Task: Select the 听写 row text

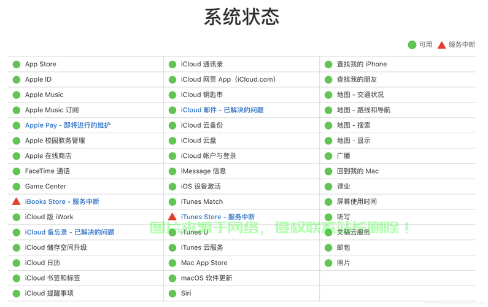Action: pos(343,217)
